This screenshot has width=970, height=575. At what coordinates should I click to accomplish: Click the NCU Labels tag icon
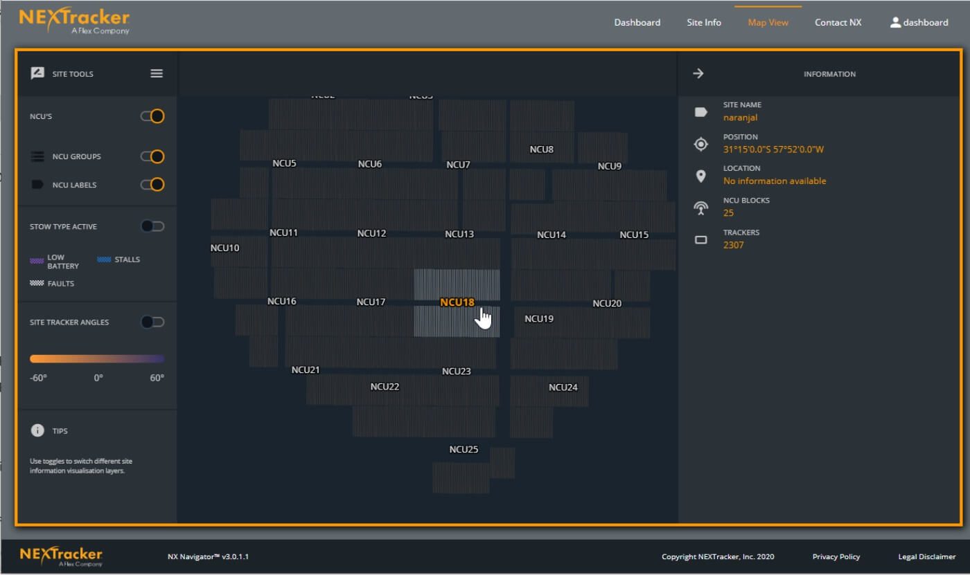37,185
